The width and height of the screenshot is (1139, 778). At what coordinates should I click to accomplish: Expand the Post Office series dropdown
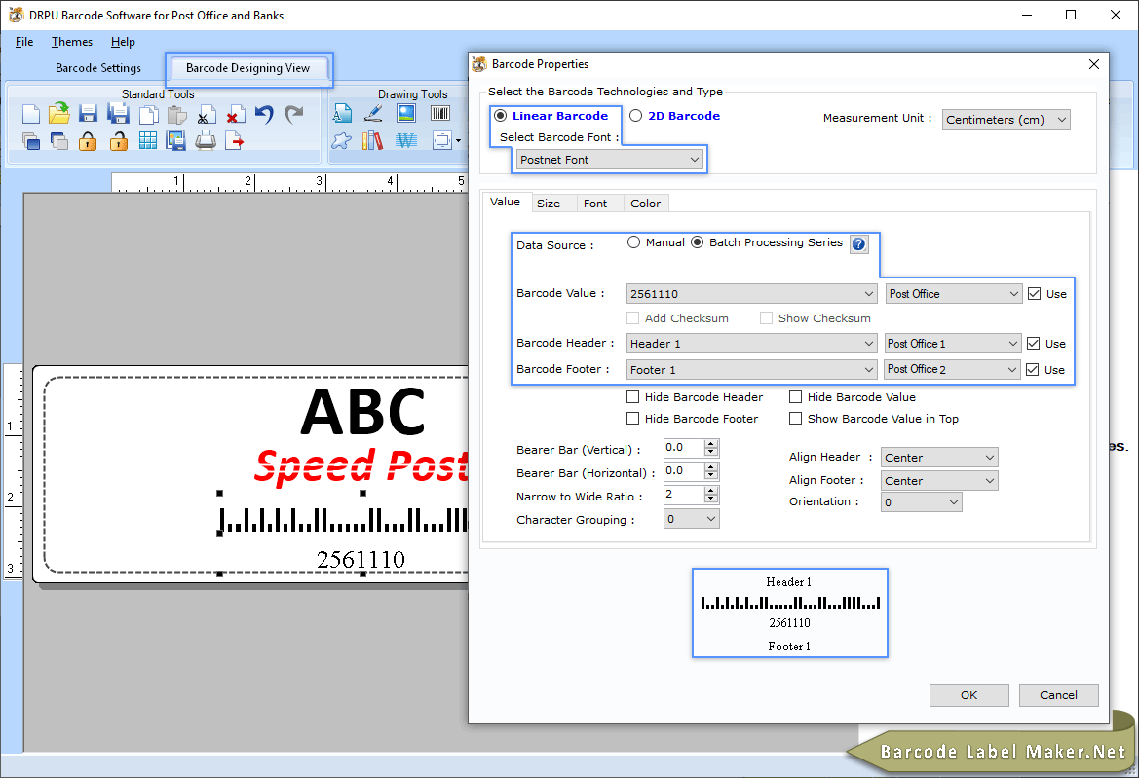click(954, 294)
